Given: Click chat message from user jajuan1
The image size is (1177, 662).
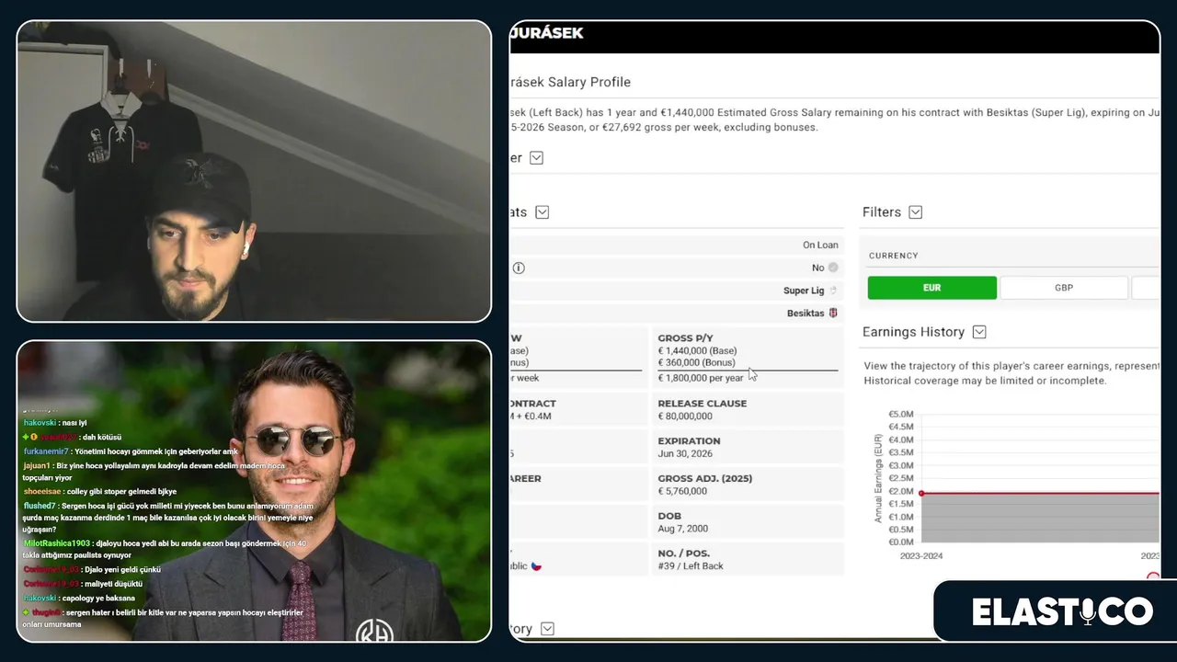Looking at the screenshot, I should coord(154,472).
